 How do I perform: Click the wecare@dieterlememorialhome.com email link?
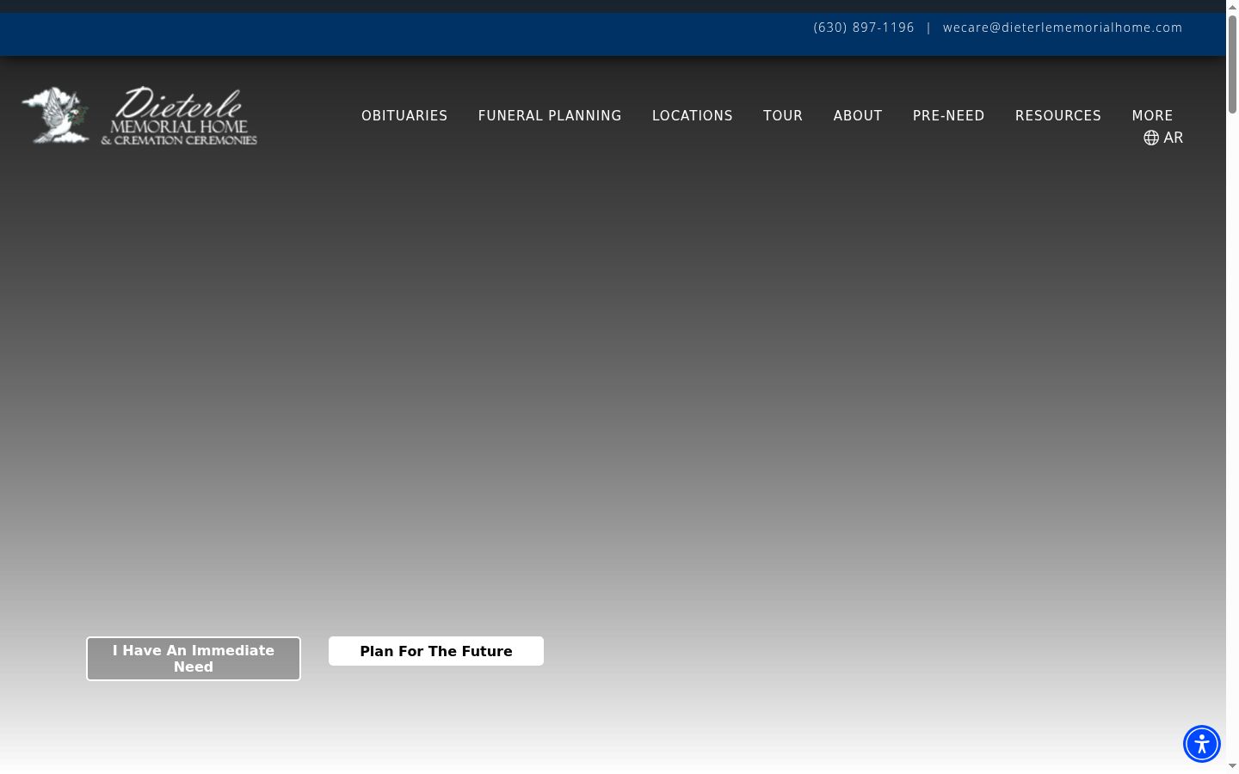click(x=1063, y=28)
